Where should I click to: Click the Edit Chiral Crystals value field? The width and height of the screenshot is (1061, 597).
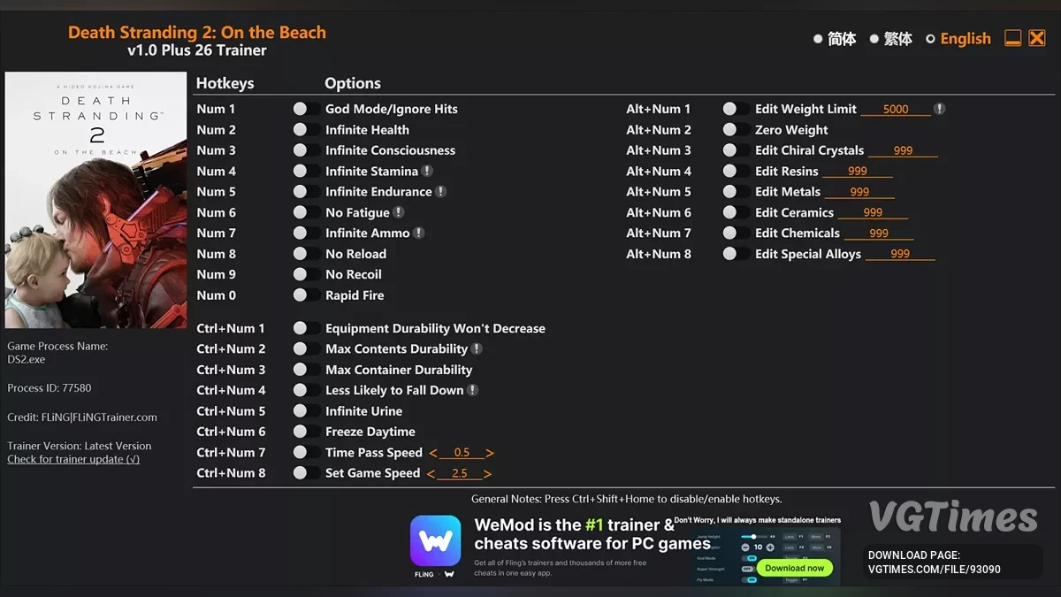(903, 150)
